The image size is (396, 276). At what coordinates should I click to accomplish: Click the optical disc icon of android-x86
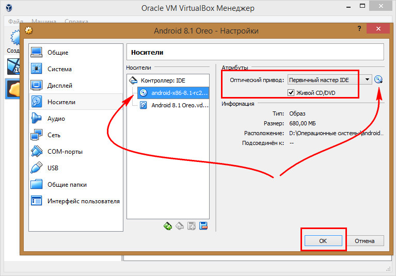pos(144,93)
